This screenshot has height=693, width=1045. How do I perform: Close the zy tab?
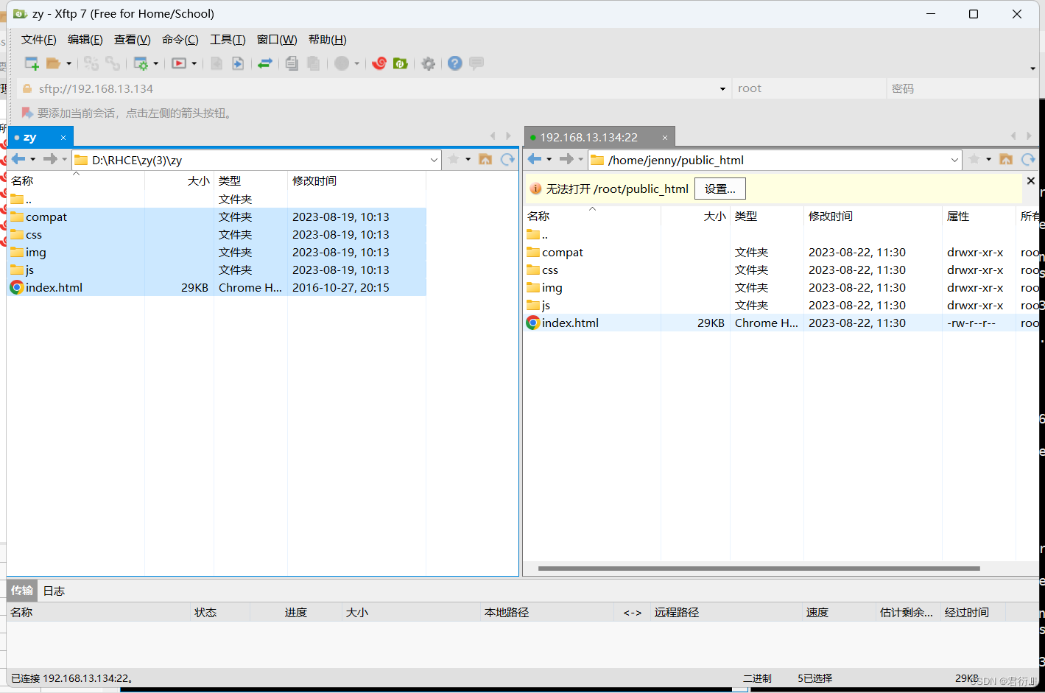coord(63,138)
